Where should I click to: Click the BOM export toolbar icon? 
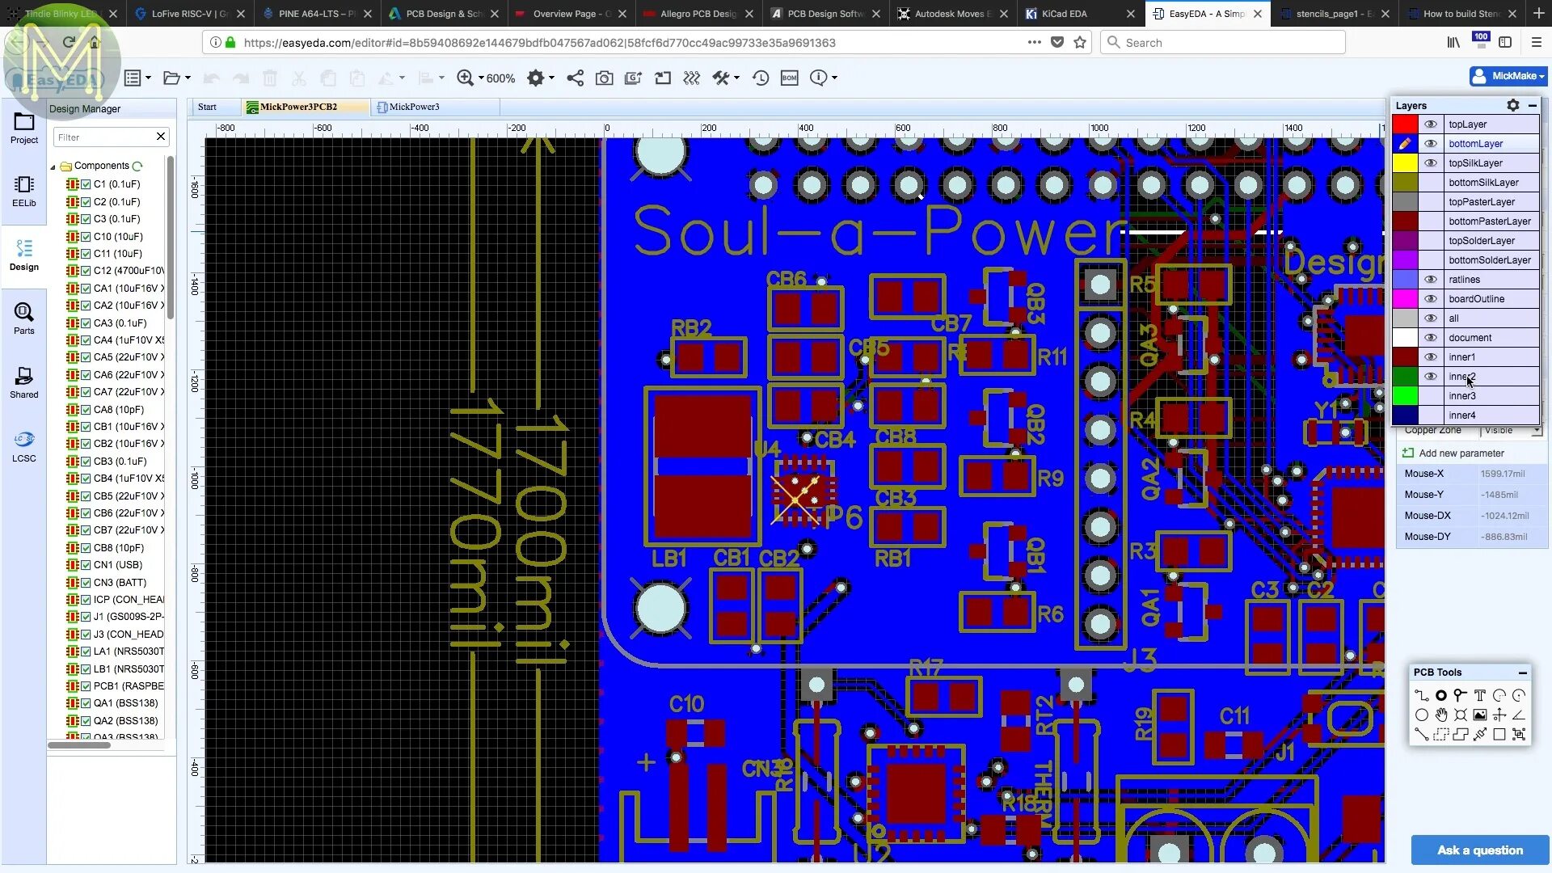[789, 78]
